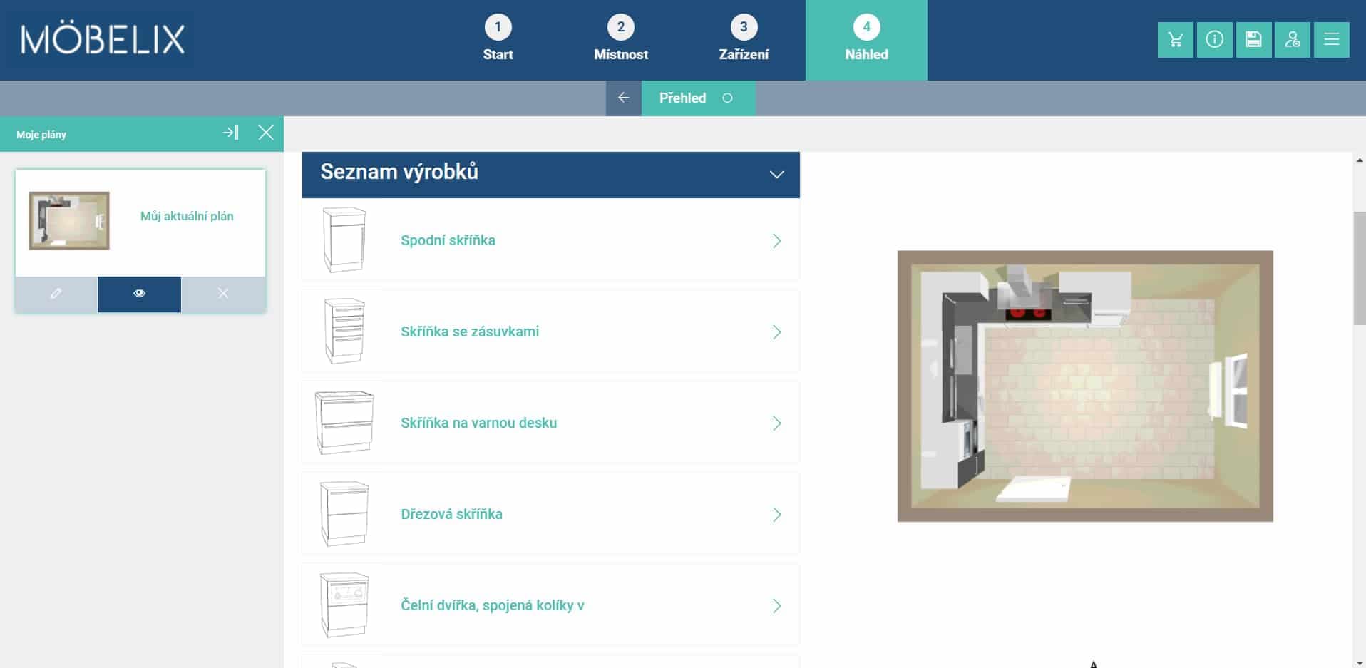This screenshot has height=668, width=1366.
Task: Click the scrollbar up arrow
Action: coord(1359,160)
